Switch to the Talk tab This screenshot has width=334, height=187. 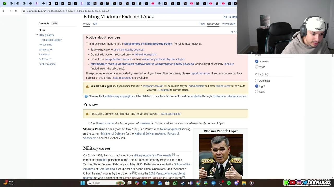click(x=95, y=24)
